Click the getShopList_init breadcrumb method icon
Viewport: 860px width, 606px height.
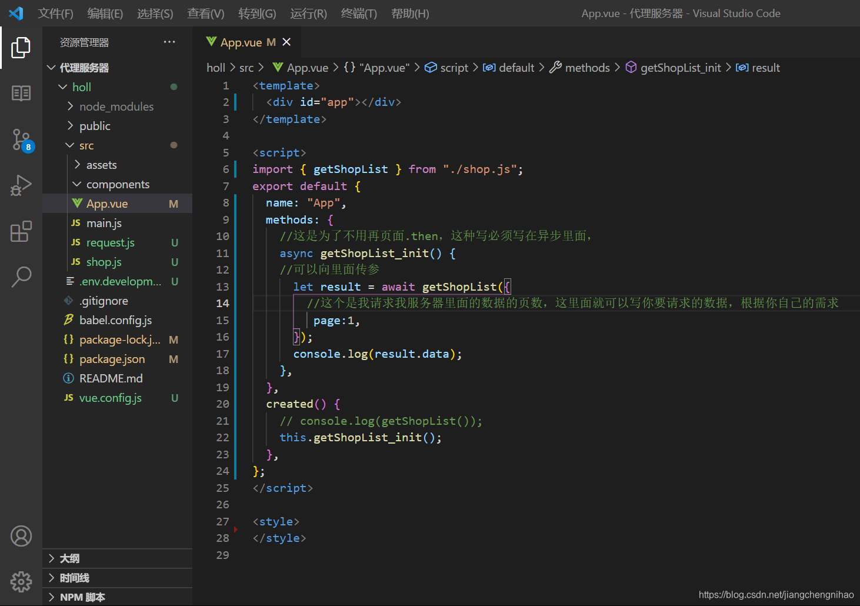pyautogui.click(x=631, y=68)
